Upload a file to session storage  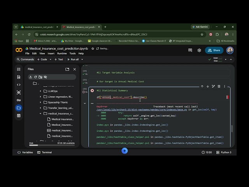pyautogui.click(x=31, y=77)
